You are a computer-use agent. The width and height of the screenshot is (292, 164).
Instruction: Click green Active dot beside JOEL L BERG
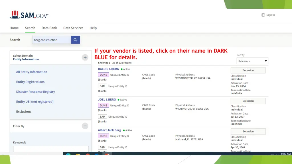click(118, 100)
